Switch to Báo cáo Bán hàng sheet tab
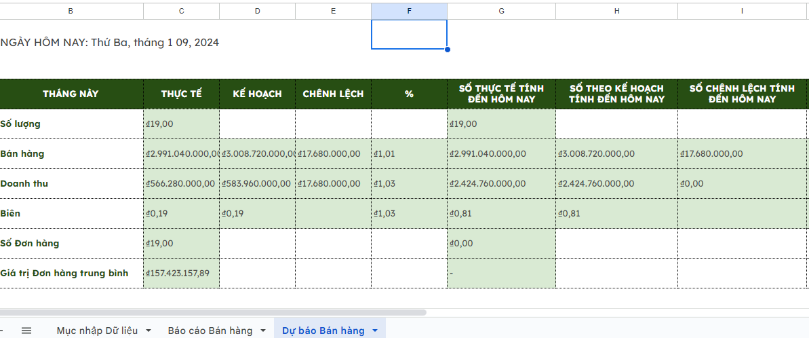The width and height of the screenshot is (809, 338). pos(210,331)
